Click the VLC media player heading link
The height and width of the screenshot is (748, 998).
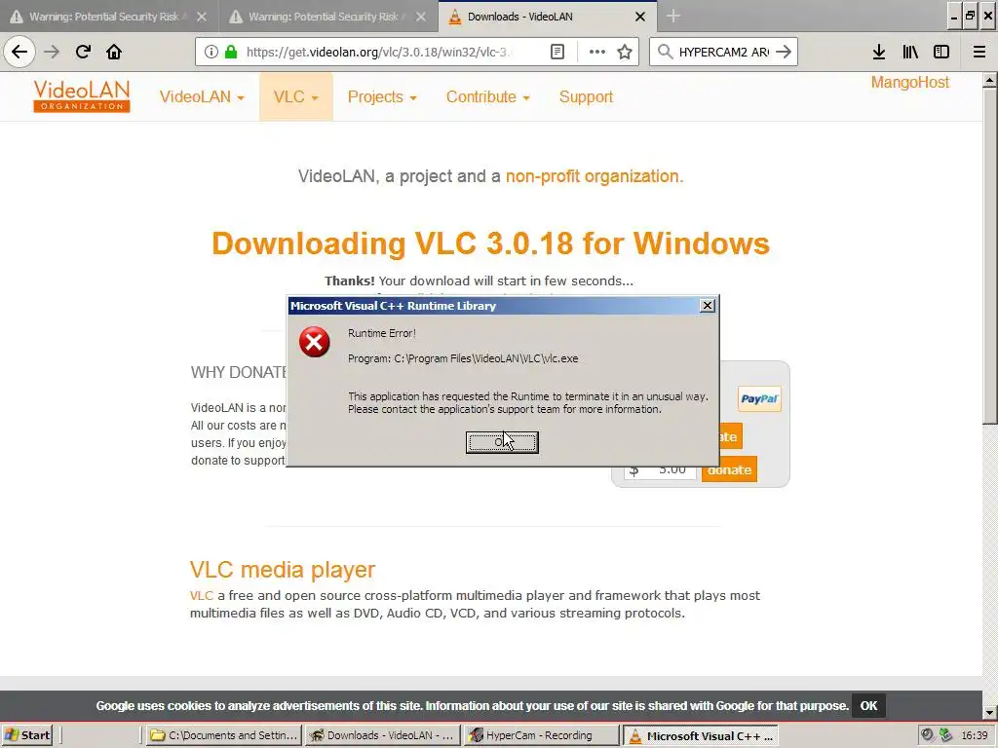(x=283, y=569)
